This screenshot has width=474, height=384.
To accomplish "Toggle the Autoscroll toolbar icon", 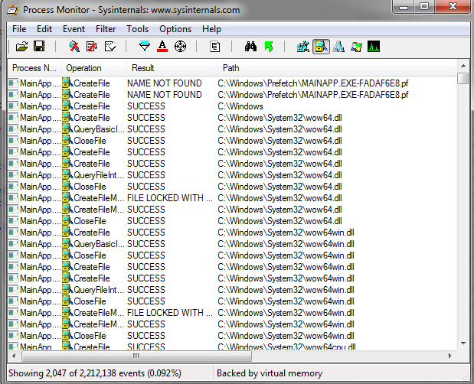I will 92,47.
